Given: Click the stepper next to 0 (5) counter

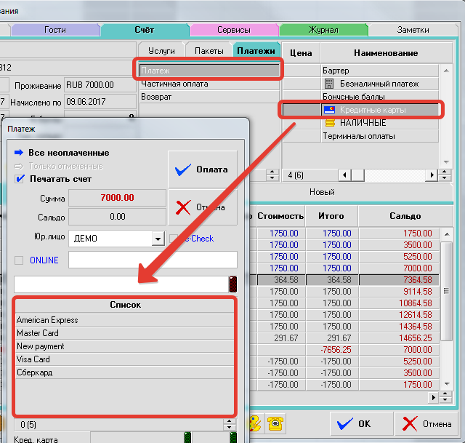Looking at the screenshot, I should tap(231, 424).
